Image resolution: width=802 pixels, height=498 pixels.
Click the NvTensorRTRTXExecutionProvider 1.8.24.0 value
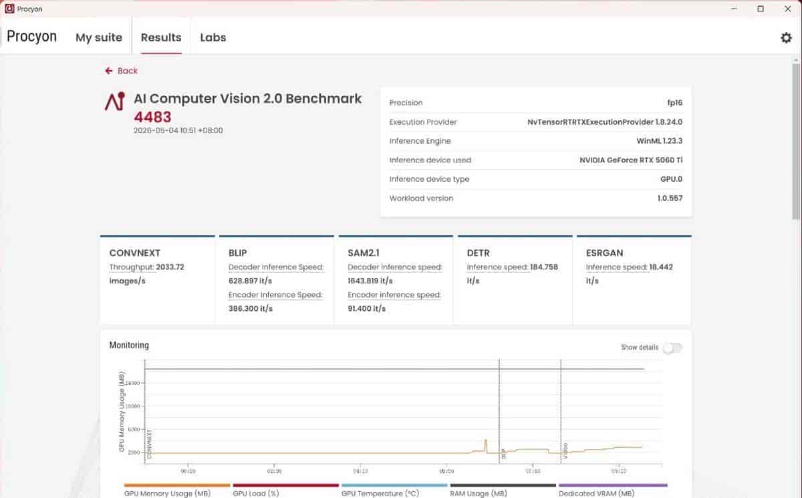(x=605, y=122)
